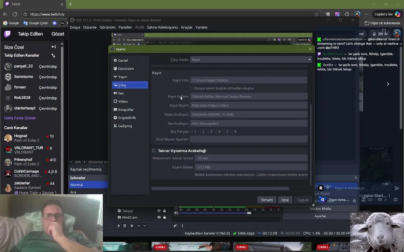Click Stüdyo Modu button in OBS
This screenshot has height=252, width=404.
pyautogui.click(x=320, y=209)
